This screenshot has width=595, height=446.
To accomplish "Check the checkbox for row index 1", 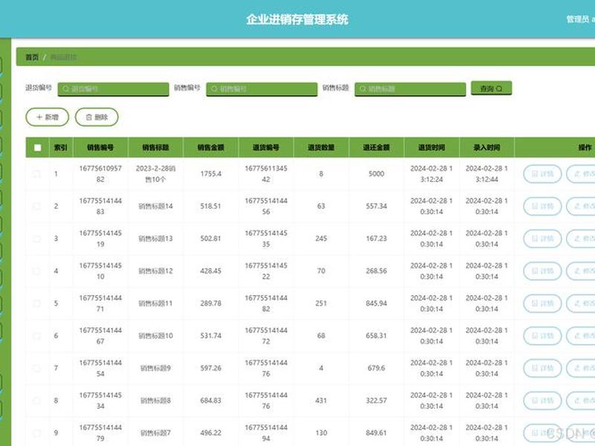I will click(x=36, y=174).
